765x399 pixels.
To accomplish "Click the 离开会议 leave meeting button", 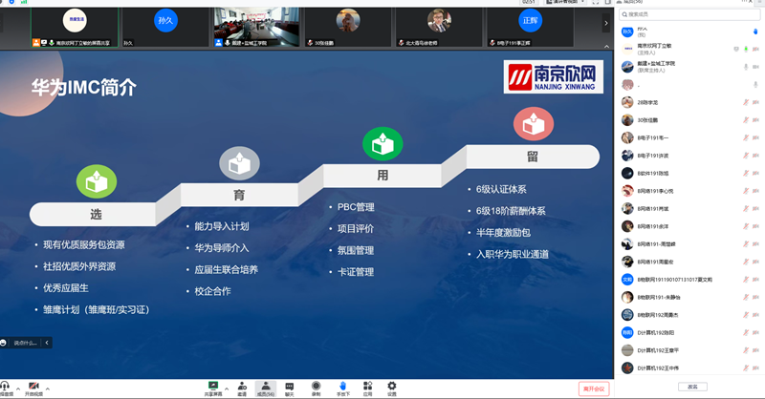I will [594, 388].
